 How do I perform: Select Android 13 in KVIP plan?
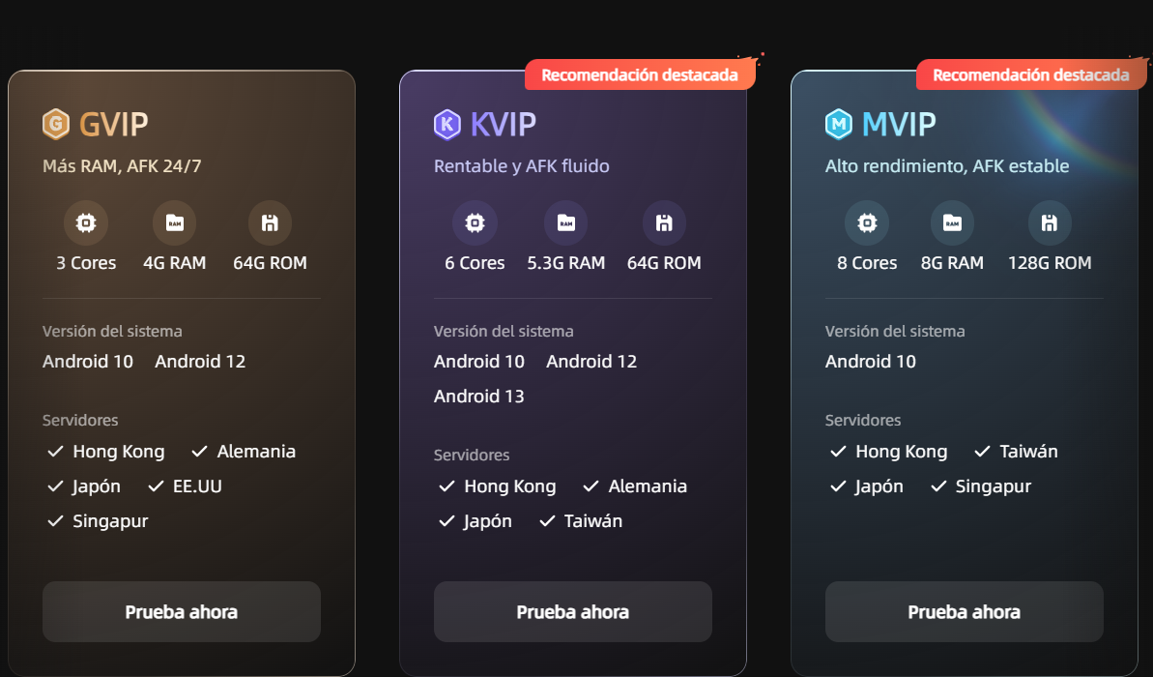478,396
